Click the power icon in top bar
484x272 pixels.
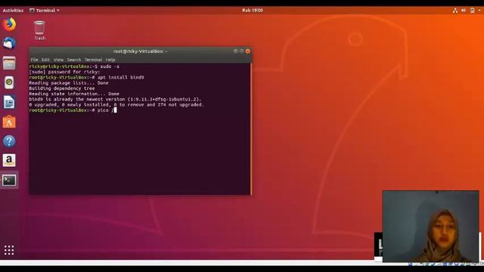point(472,10)
